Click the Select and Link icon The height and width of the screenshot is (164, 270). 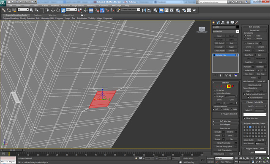coord(4,10)
